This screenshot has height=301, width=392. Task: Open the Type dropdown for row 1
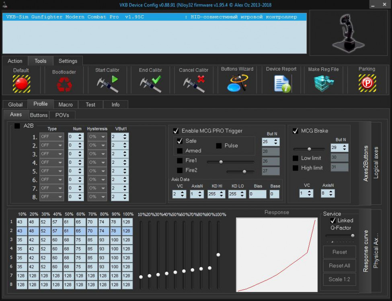click(51, 137)
